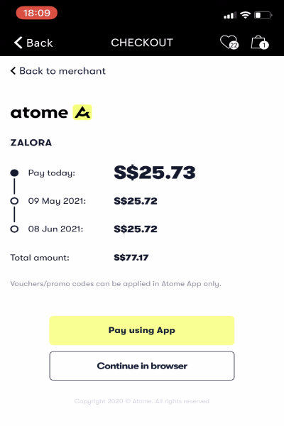The image size is (284, 426).
Task: Click Back to merchant link
Action: 58,71
